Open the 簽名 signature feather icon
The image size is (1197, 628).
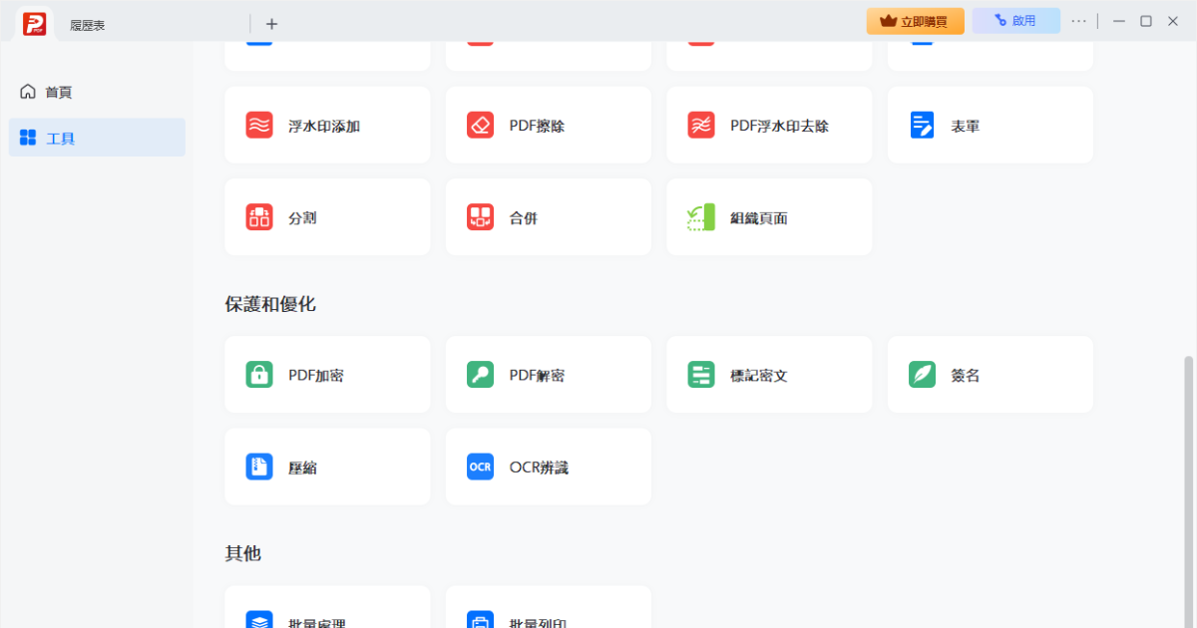922,375
